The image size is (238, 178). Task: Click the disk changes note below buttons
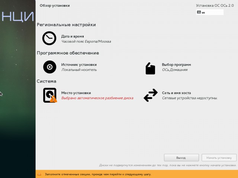click(168, 165)
